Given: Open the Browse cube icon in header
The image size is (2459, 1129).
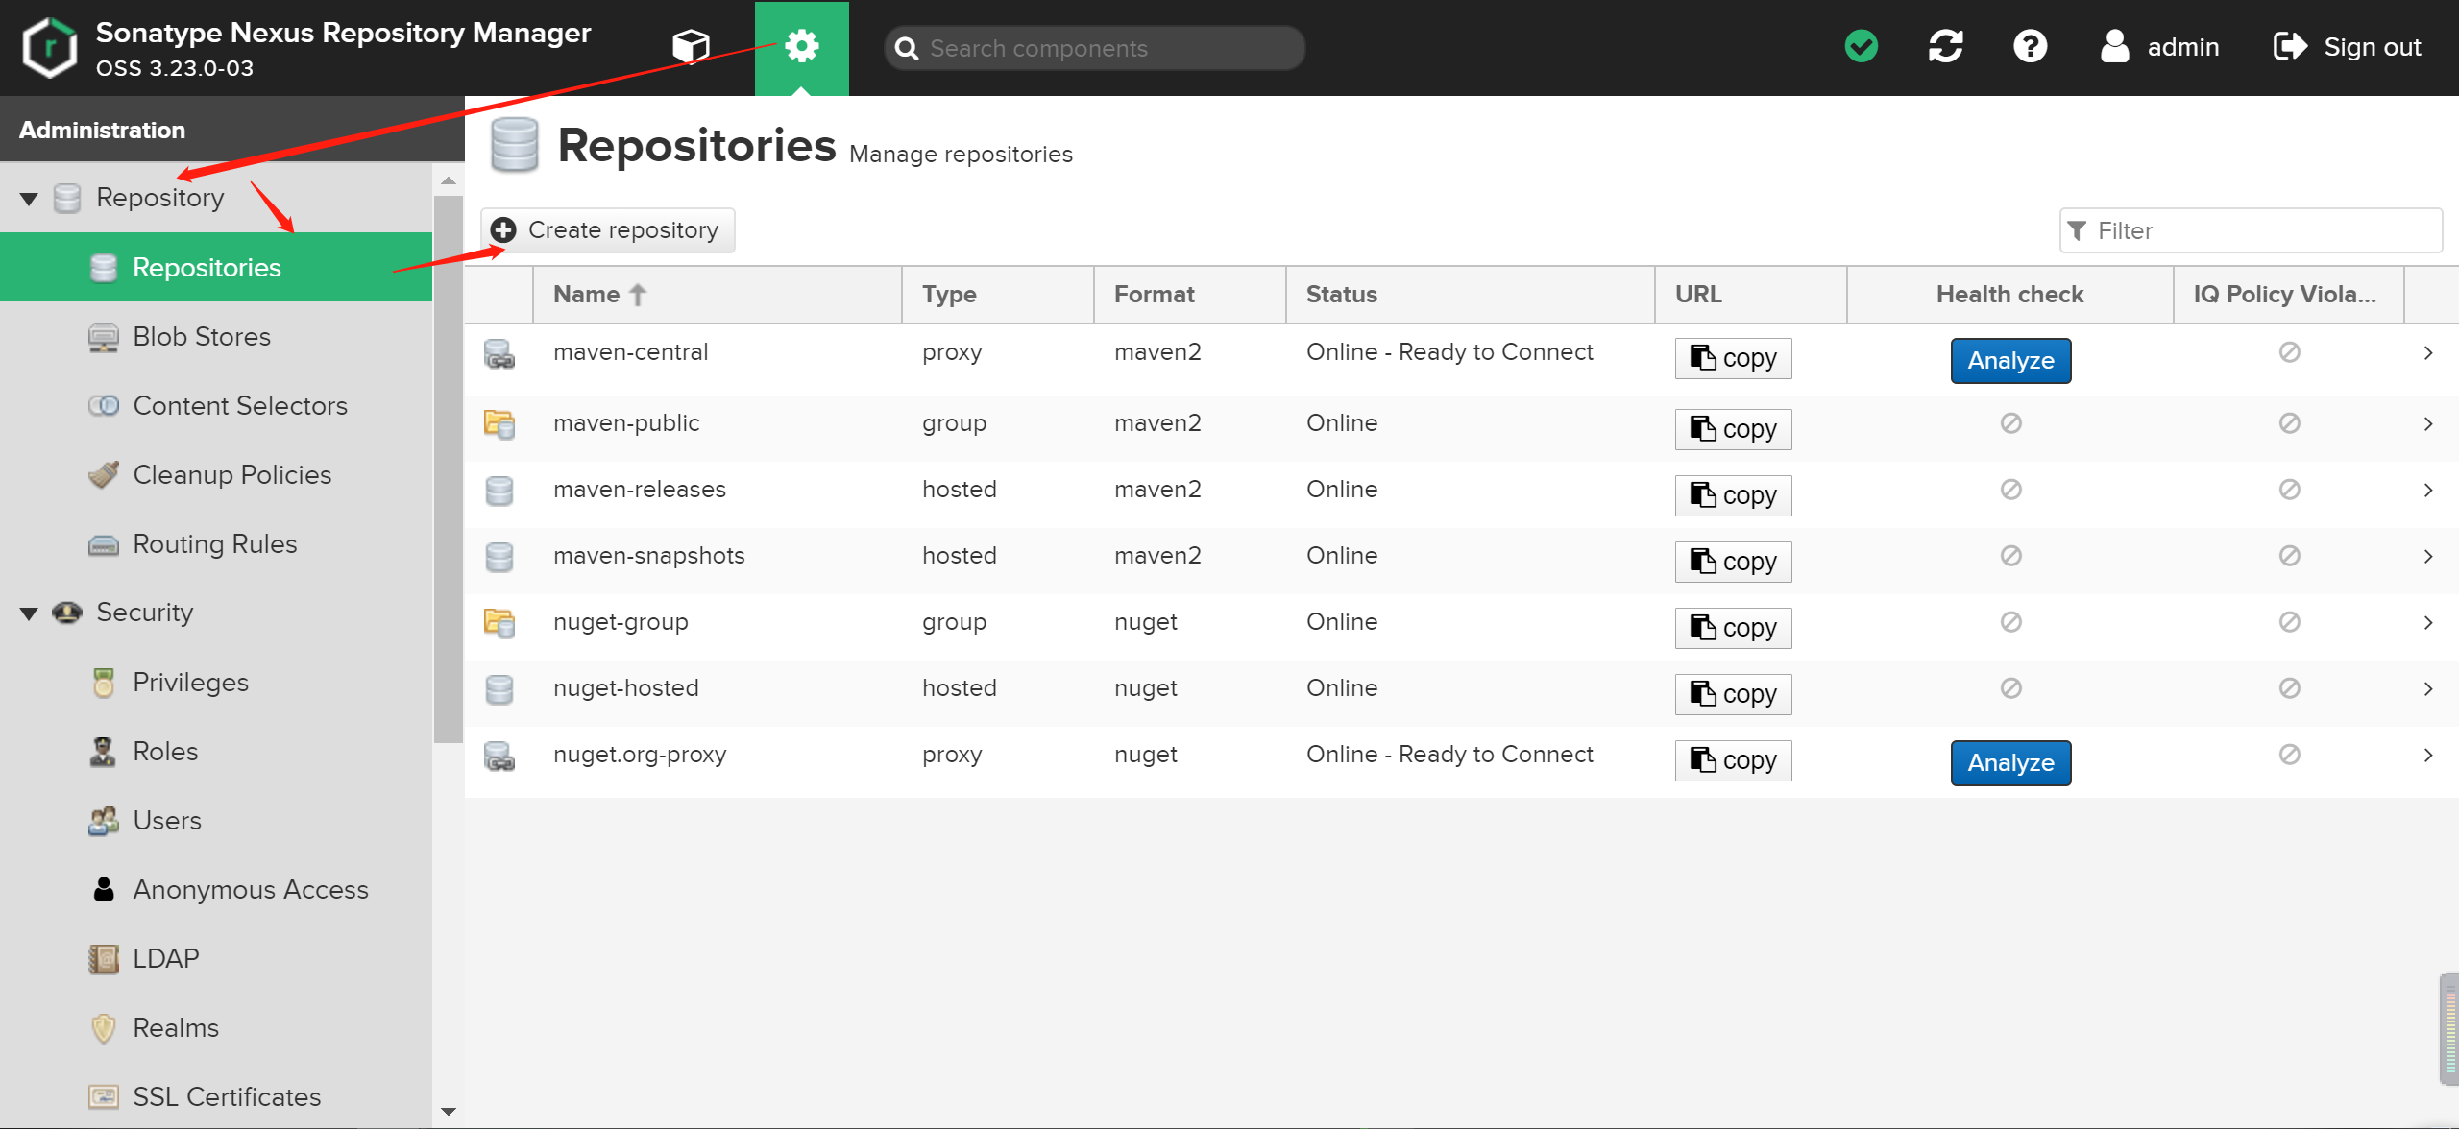Looking at the screenshot, I should coord(691,45).
